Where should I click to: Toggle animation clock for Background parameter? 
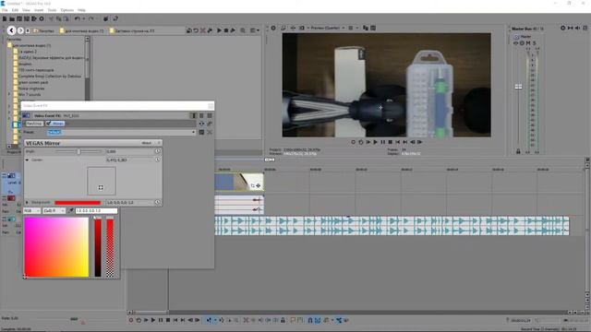[158, 203]
